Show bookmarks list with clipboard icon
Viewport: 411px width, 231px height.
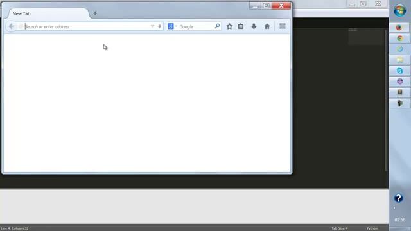[241, 26]
